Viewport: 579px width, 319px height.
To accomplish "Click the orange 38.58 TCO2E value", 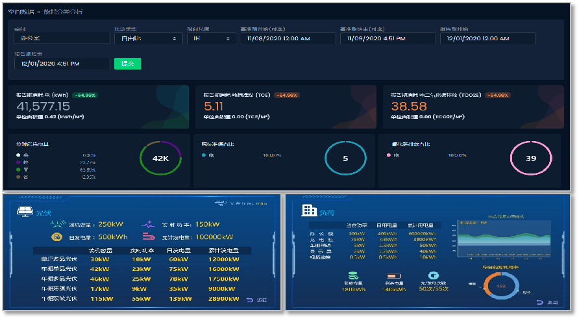I will (409, 107).
